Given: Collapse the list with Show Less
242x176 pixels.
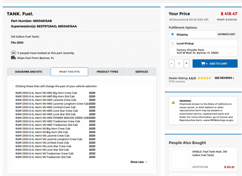Looking at the screenshot, I should tap(139, 162).
